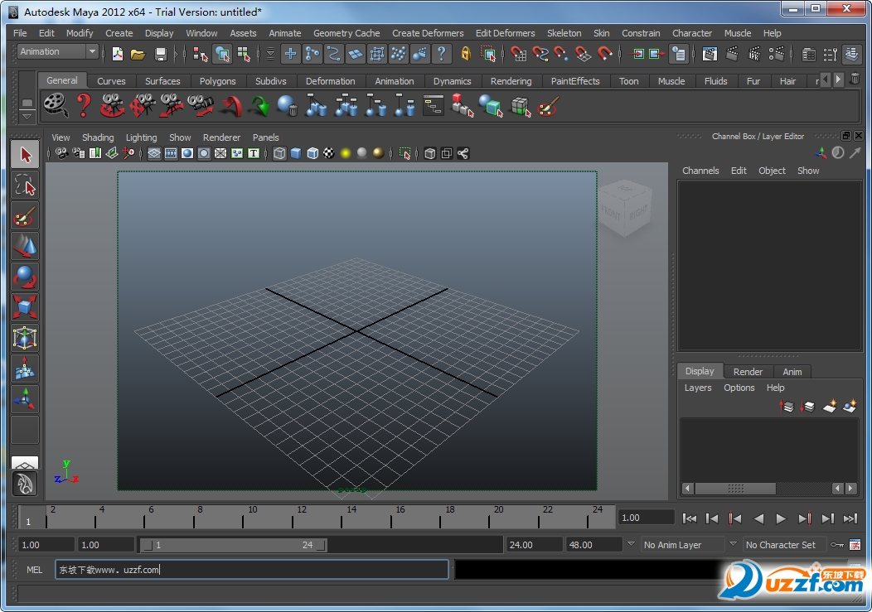Click the blue sphere shelf icon

(288, 106)
